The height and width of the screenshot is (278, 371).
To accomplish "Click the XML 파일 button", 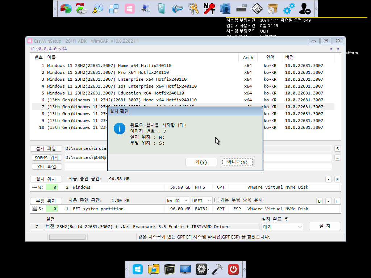I will tap(47, 167).
